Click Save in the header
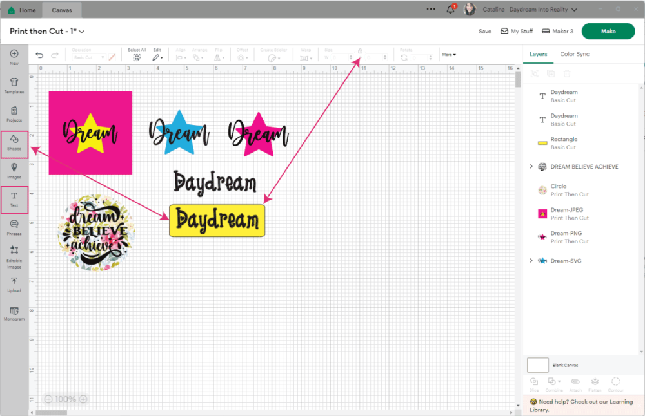The height and width of the screenshot is (416, 645). [484, 32]
